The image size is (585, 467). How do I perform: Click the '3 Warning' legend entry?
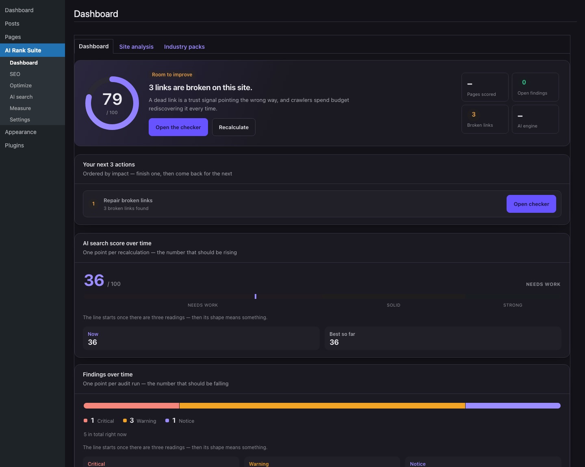(x=140, y=421)
